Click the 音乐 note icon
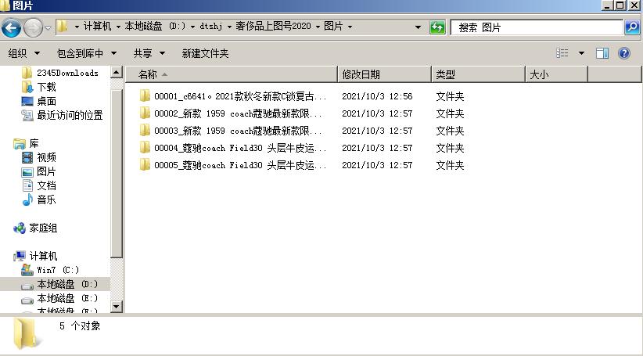This screenshot has height=356, width=643. (x=27, y=200)
